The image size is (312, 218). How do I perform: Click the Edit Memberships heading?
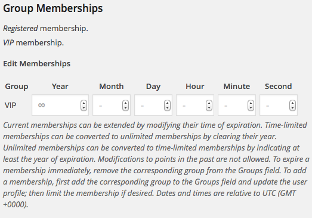pos(37,63)
